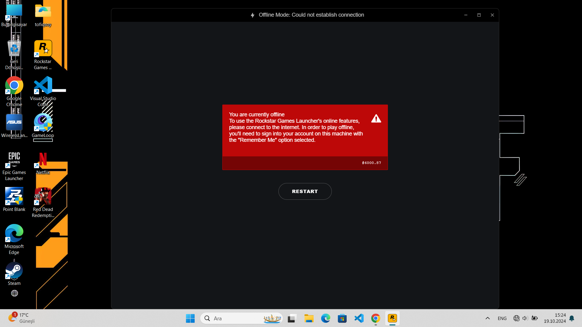Select the Geri Dönüşüm recycle bin icon

[x=14, y=55]
